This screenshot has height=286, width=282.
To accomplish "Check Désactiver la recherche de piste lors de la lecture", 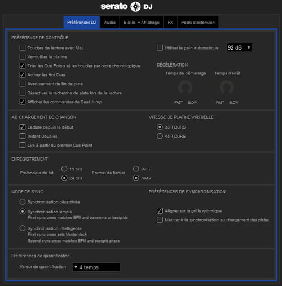I will [x=23, y=93].
